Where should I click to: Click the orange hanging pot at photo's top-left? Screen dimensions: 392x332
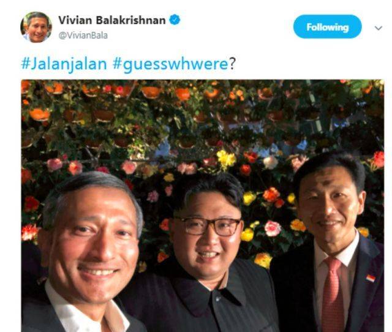click(39, 115)
